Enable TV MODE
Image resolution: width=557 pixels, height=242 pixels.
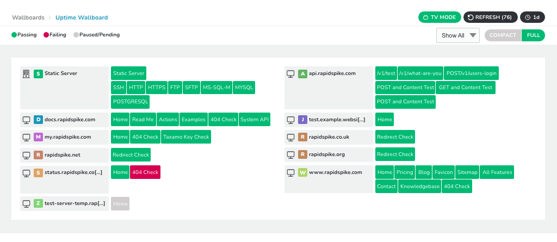(x=440, y=17)
